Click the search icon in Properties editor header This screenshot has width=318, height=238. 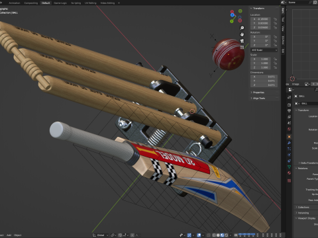(316, 89)
